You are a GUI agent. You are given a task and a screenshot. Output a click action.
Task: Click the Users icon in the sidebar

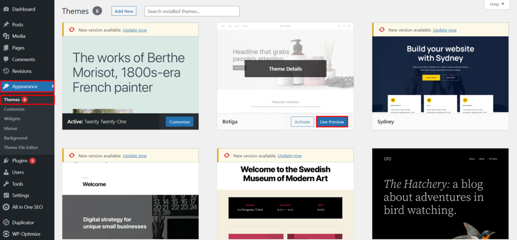6,172
